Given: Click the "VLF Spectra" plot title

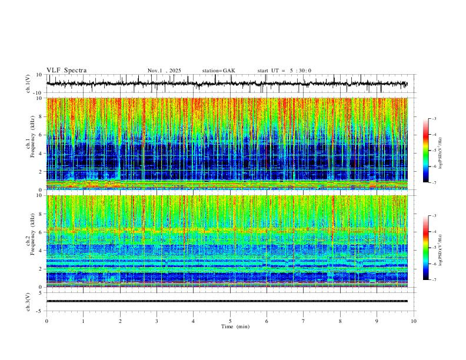Looking at the screenshot, I should [66, 71].
